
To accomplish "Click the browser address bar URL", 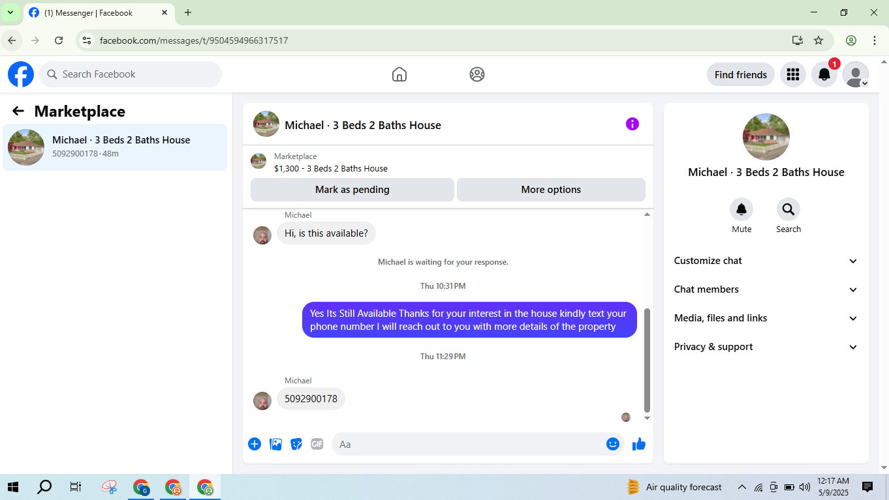I will tap(194, 40).
